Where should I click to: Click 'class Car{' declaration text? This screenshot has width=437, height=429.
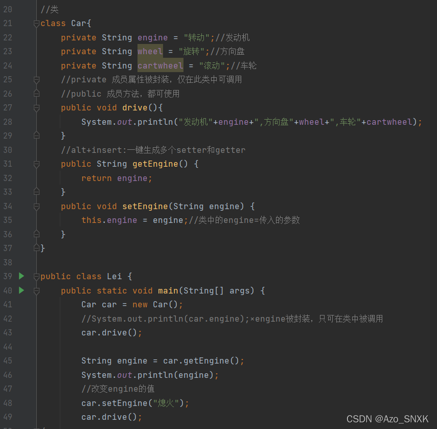[x=66, y=24]
